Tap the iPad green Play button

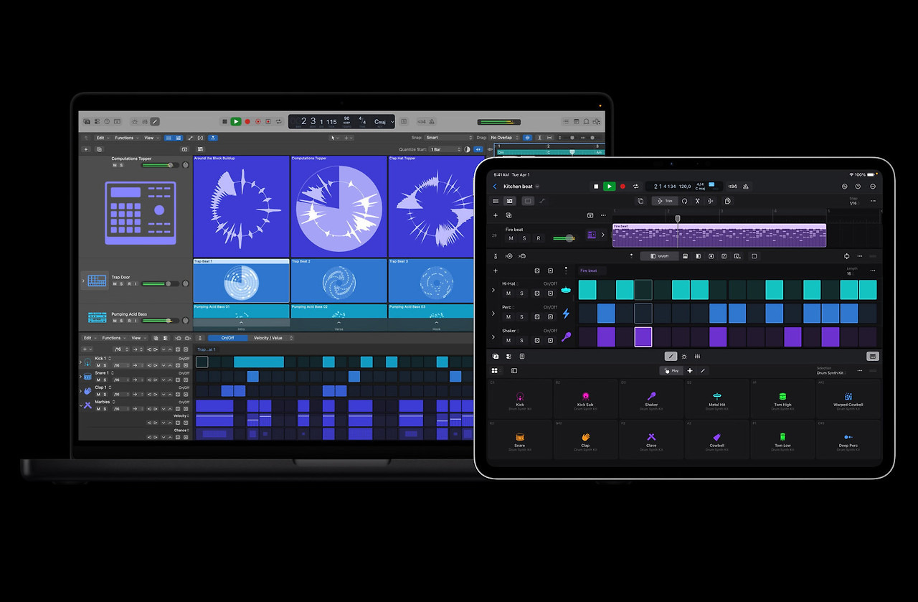(609, 187)
